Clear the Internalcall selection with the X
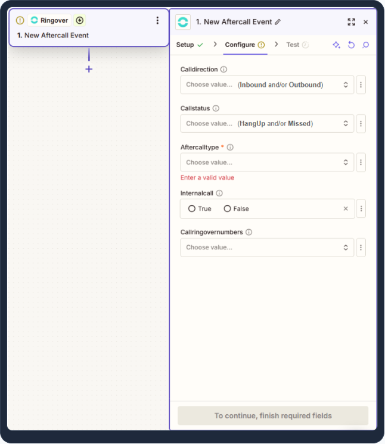Viewport: 385px width, 444px height. 346,209
